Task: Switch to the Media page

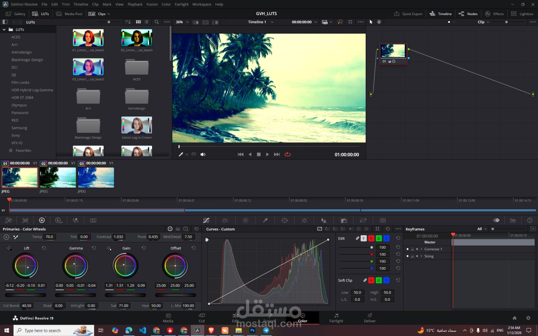Action: pyautogui.click(x=168, y=318)
